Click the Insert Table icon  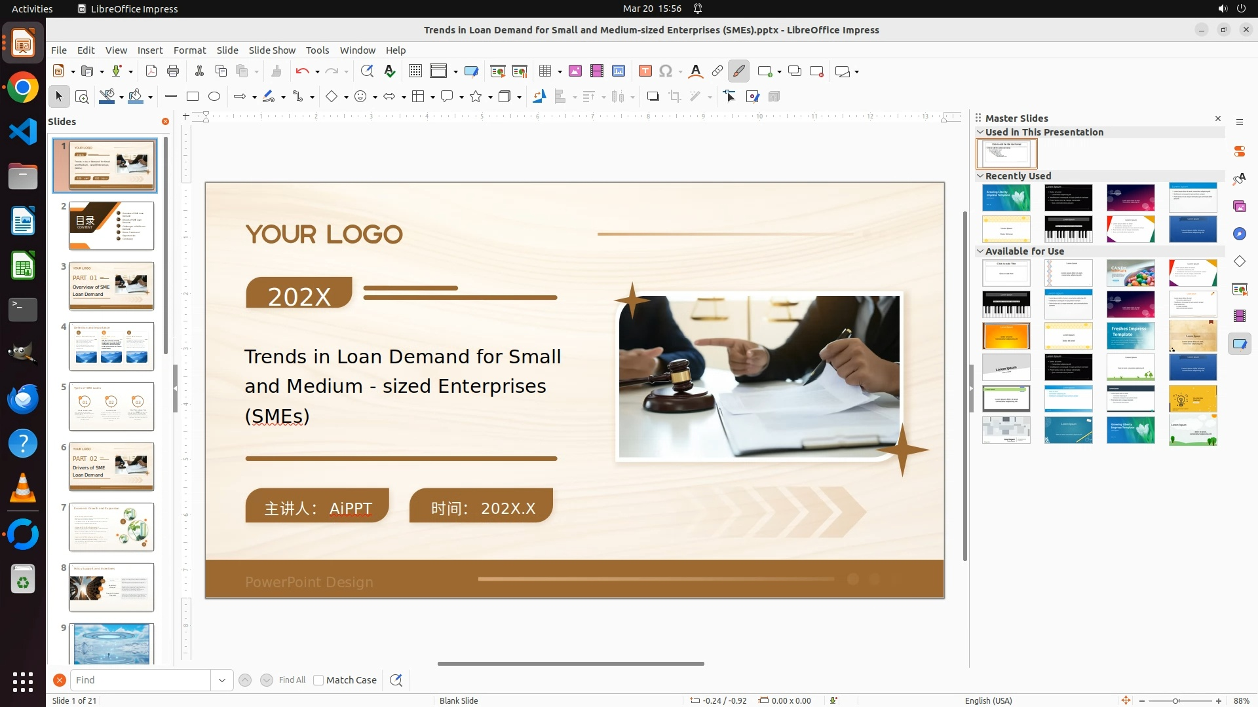(545, 71)
